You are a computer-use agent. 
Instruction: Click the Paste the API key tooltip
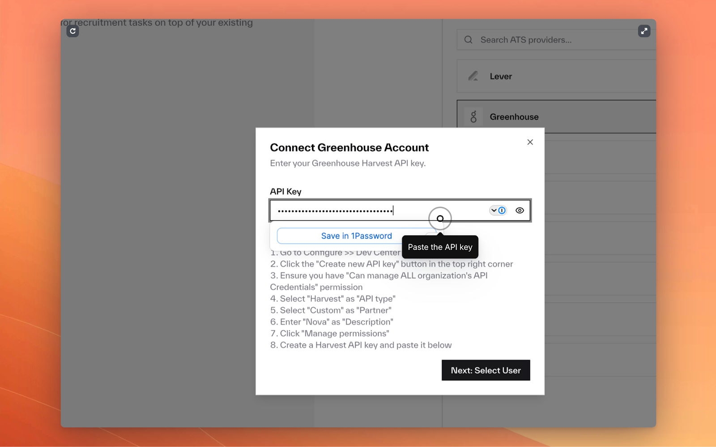coord(440,247)
